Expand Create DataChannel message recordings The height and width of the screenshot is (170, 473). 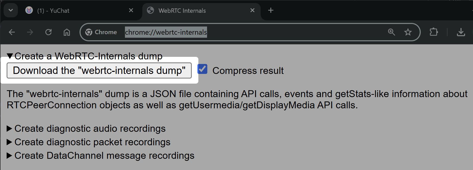(10, 155)
